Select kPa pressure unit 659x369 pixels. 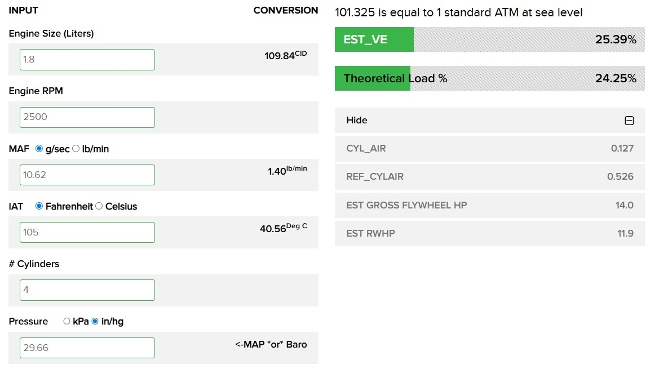coord(67,321)
